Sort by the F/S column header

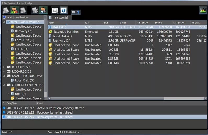[x=94, y=22]
